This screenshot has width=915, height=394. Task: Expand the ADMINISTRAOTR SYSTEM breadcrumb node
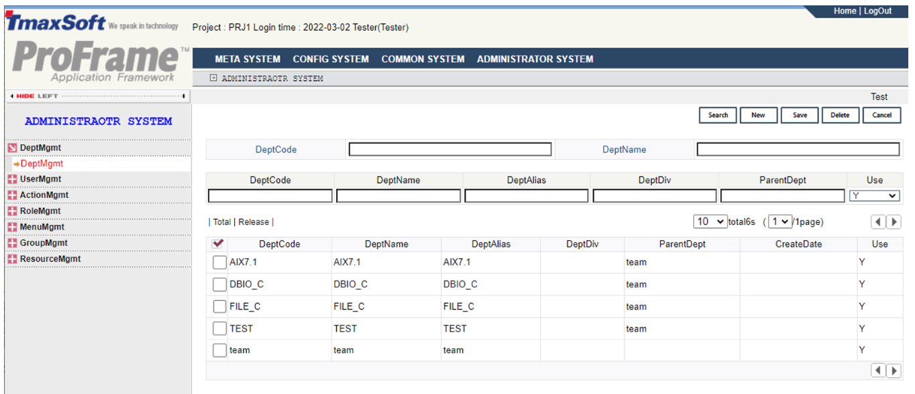coord(213,78)
